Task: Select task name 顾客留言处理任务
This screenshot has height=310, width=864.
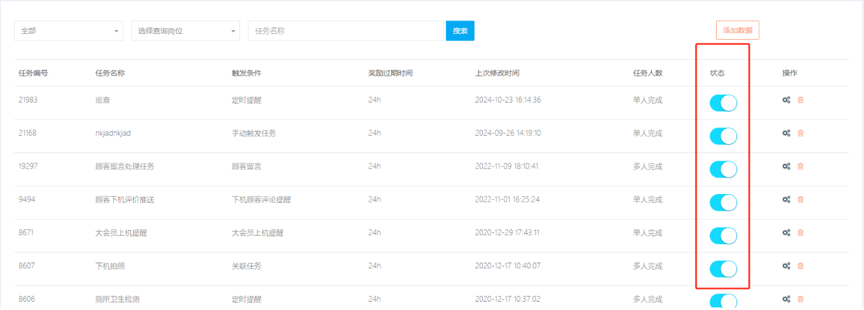Action: coord(125,167)
